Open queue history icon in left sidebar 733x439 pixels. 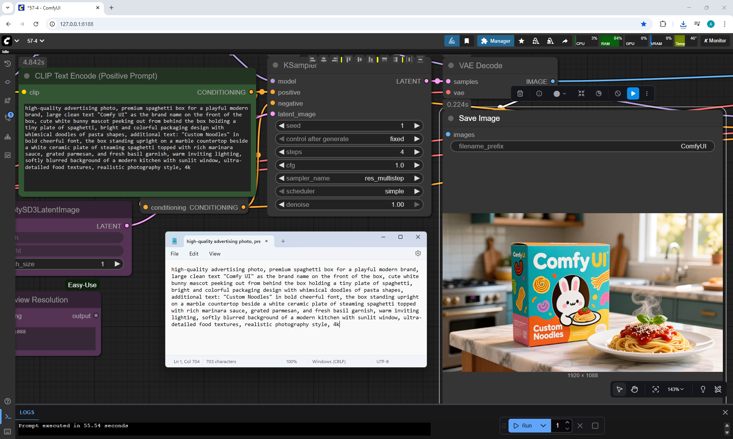coord(7,63)
